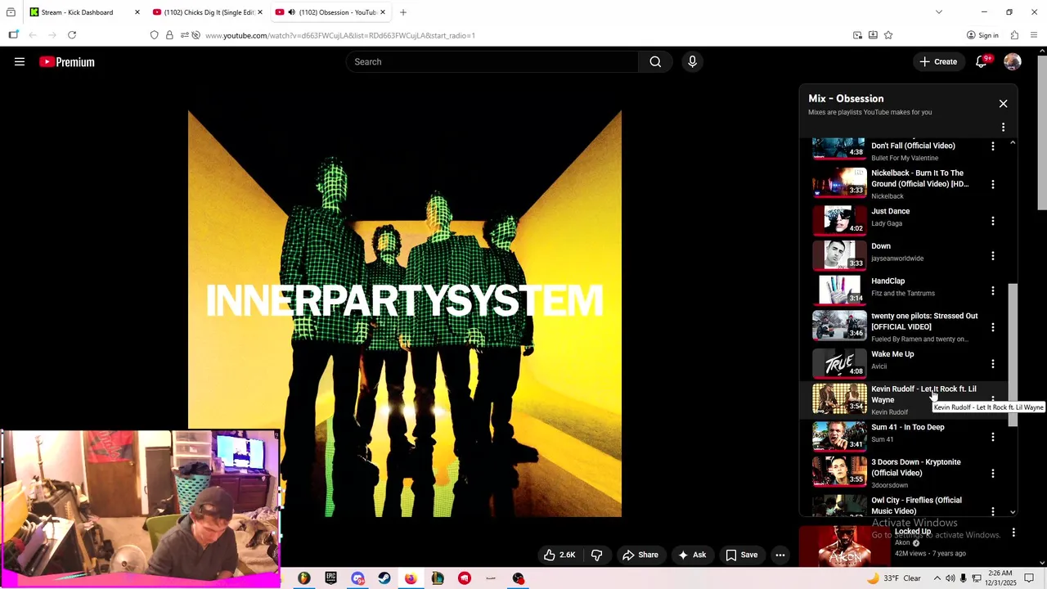Viewport: 1047px width, 589px height.
Task: Open site permissions lock icon in address bar
Action: 169,35
